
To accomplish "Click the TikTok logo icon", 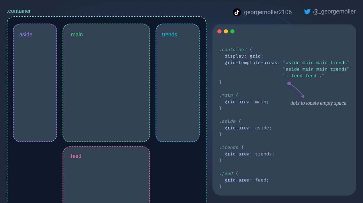I will click(x=237, y=12).
